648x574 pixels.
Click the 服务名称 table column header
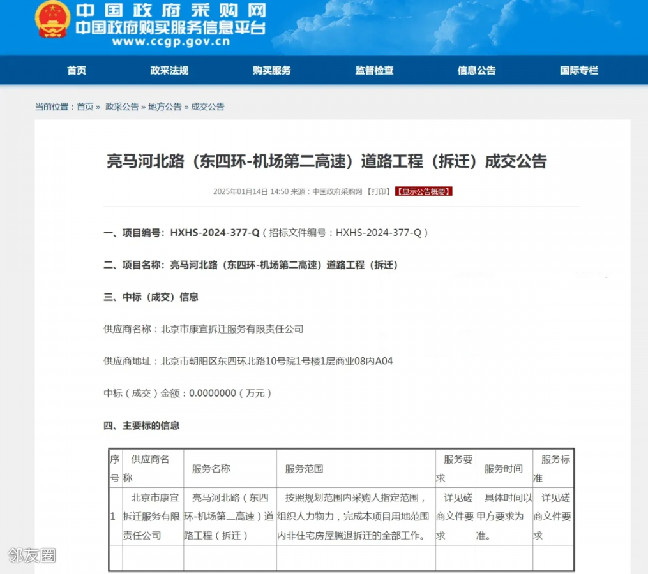click(211, 469)
